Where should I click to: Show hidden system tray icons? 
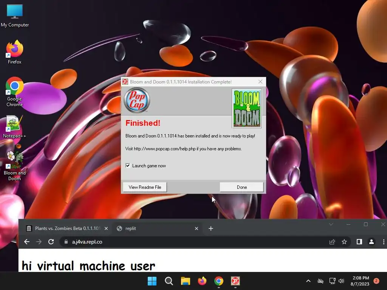click(308, 281)
